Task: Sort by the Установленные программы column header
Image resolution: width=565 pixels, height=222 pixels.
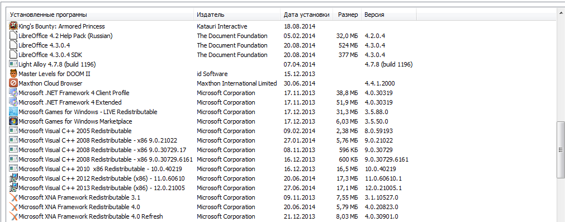Action: pyautogui.click(x=101, y=15)
